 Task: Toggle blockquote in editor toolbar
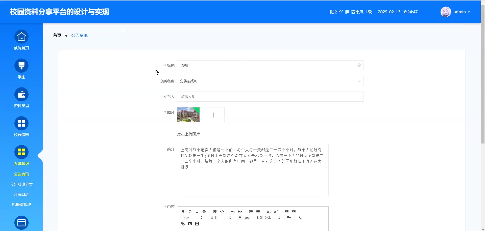click(x=215, y=212)
